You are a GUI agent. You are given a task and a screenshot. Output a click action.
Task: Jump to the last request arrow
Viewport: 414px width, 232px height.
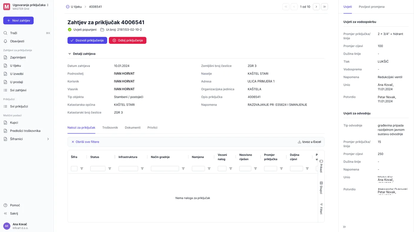(324, 7)
